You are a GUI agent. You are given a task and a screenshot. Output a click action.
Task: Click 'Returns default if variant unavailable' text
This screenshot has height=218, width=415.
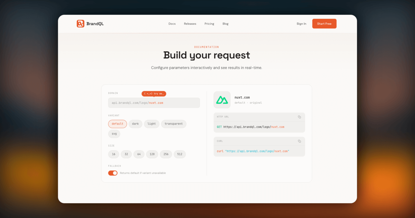click(x=143, y=173)
